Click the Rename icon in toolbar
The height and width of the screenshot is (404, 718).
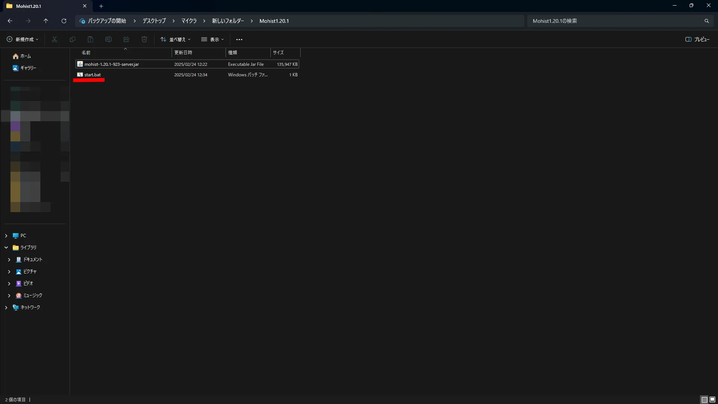(x=108, y=39)
